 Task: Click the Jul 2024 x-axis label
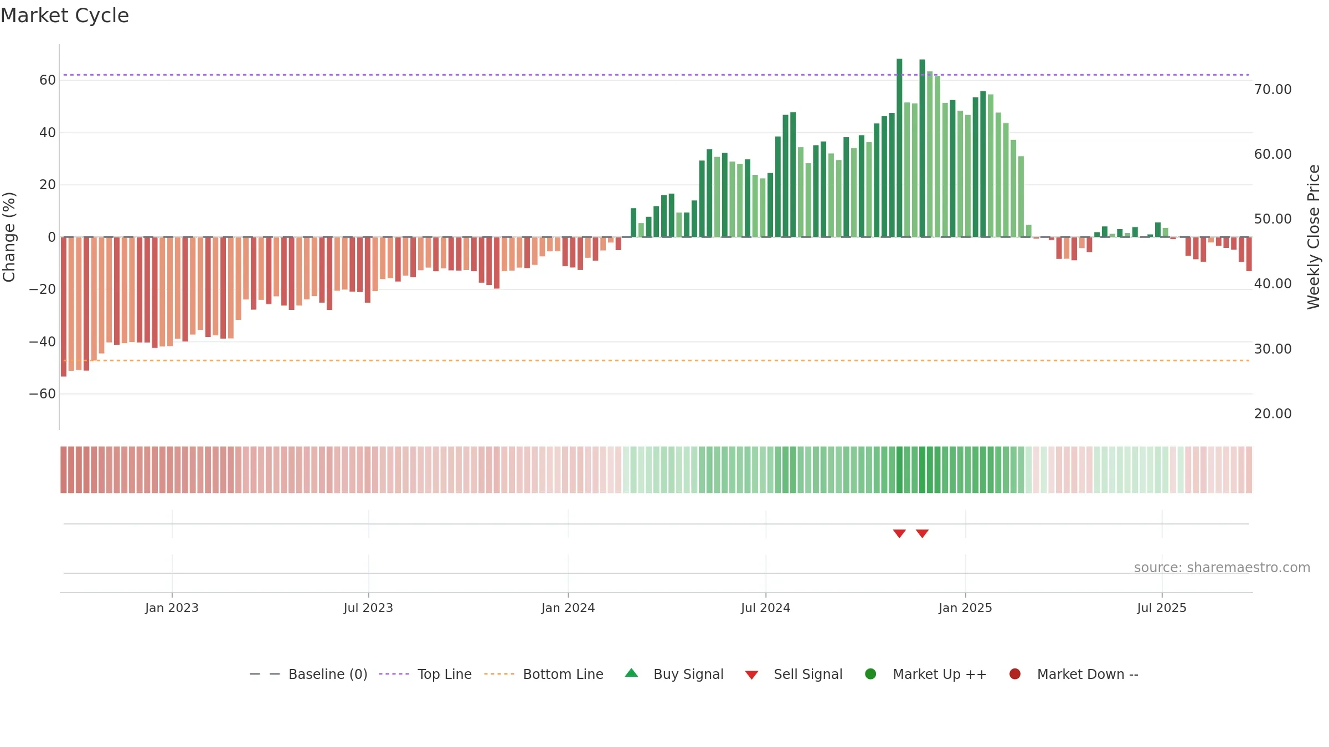click(766, 608)
